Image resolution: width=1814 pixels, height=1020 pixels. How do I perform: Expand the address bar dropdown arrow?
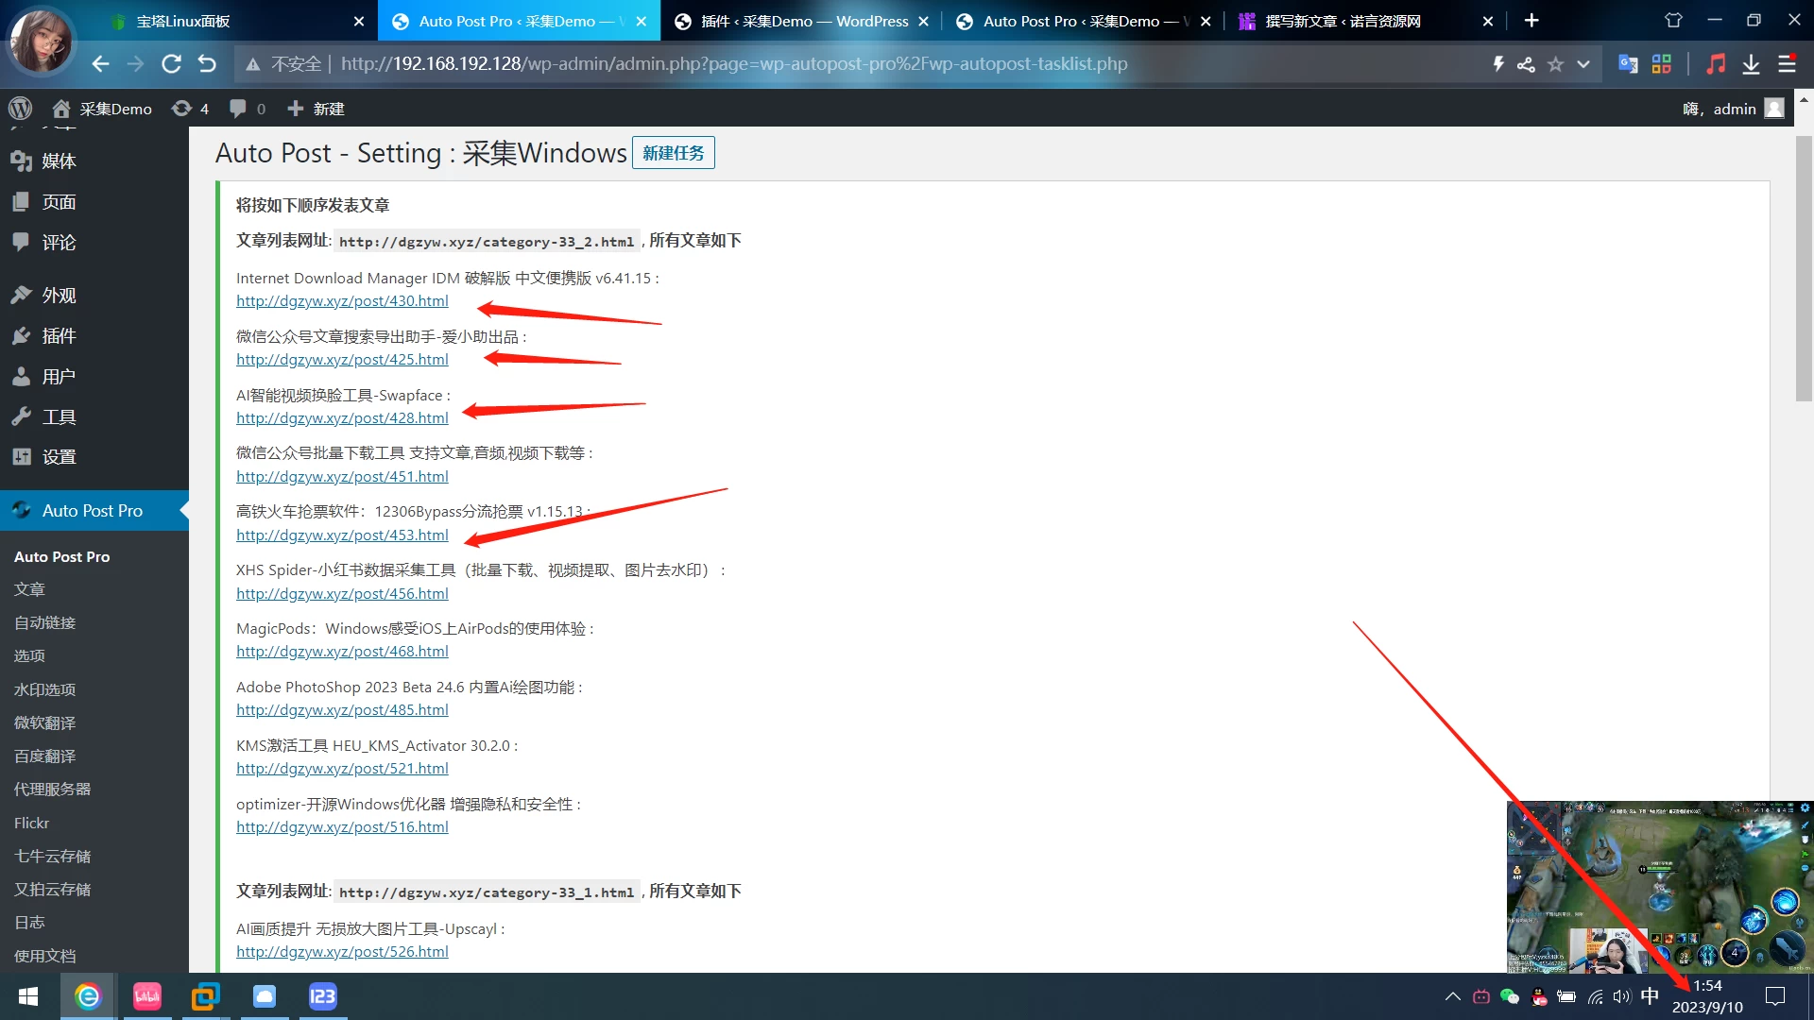[x=1583, y=64]
